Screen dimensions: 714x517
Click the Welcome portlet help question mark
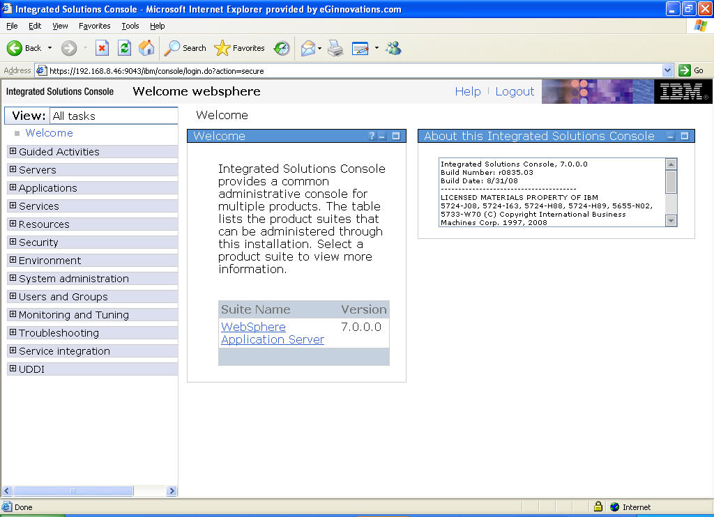click(372, 136)
